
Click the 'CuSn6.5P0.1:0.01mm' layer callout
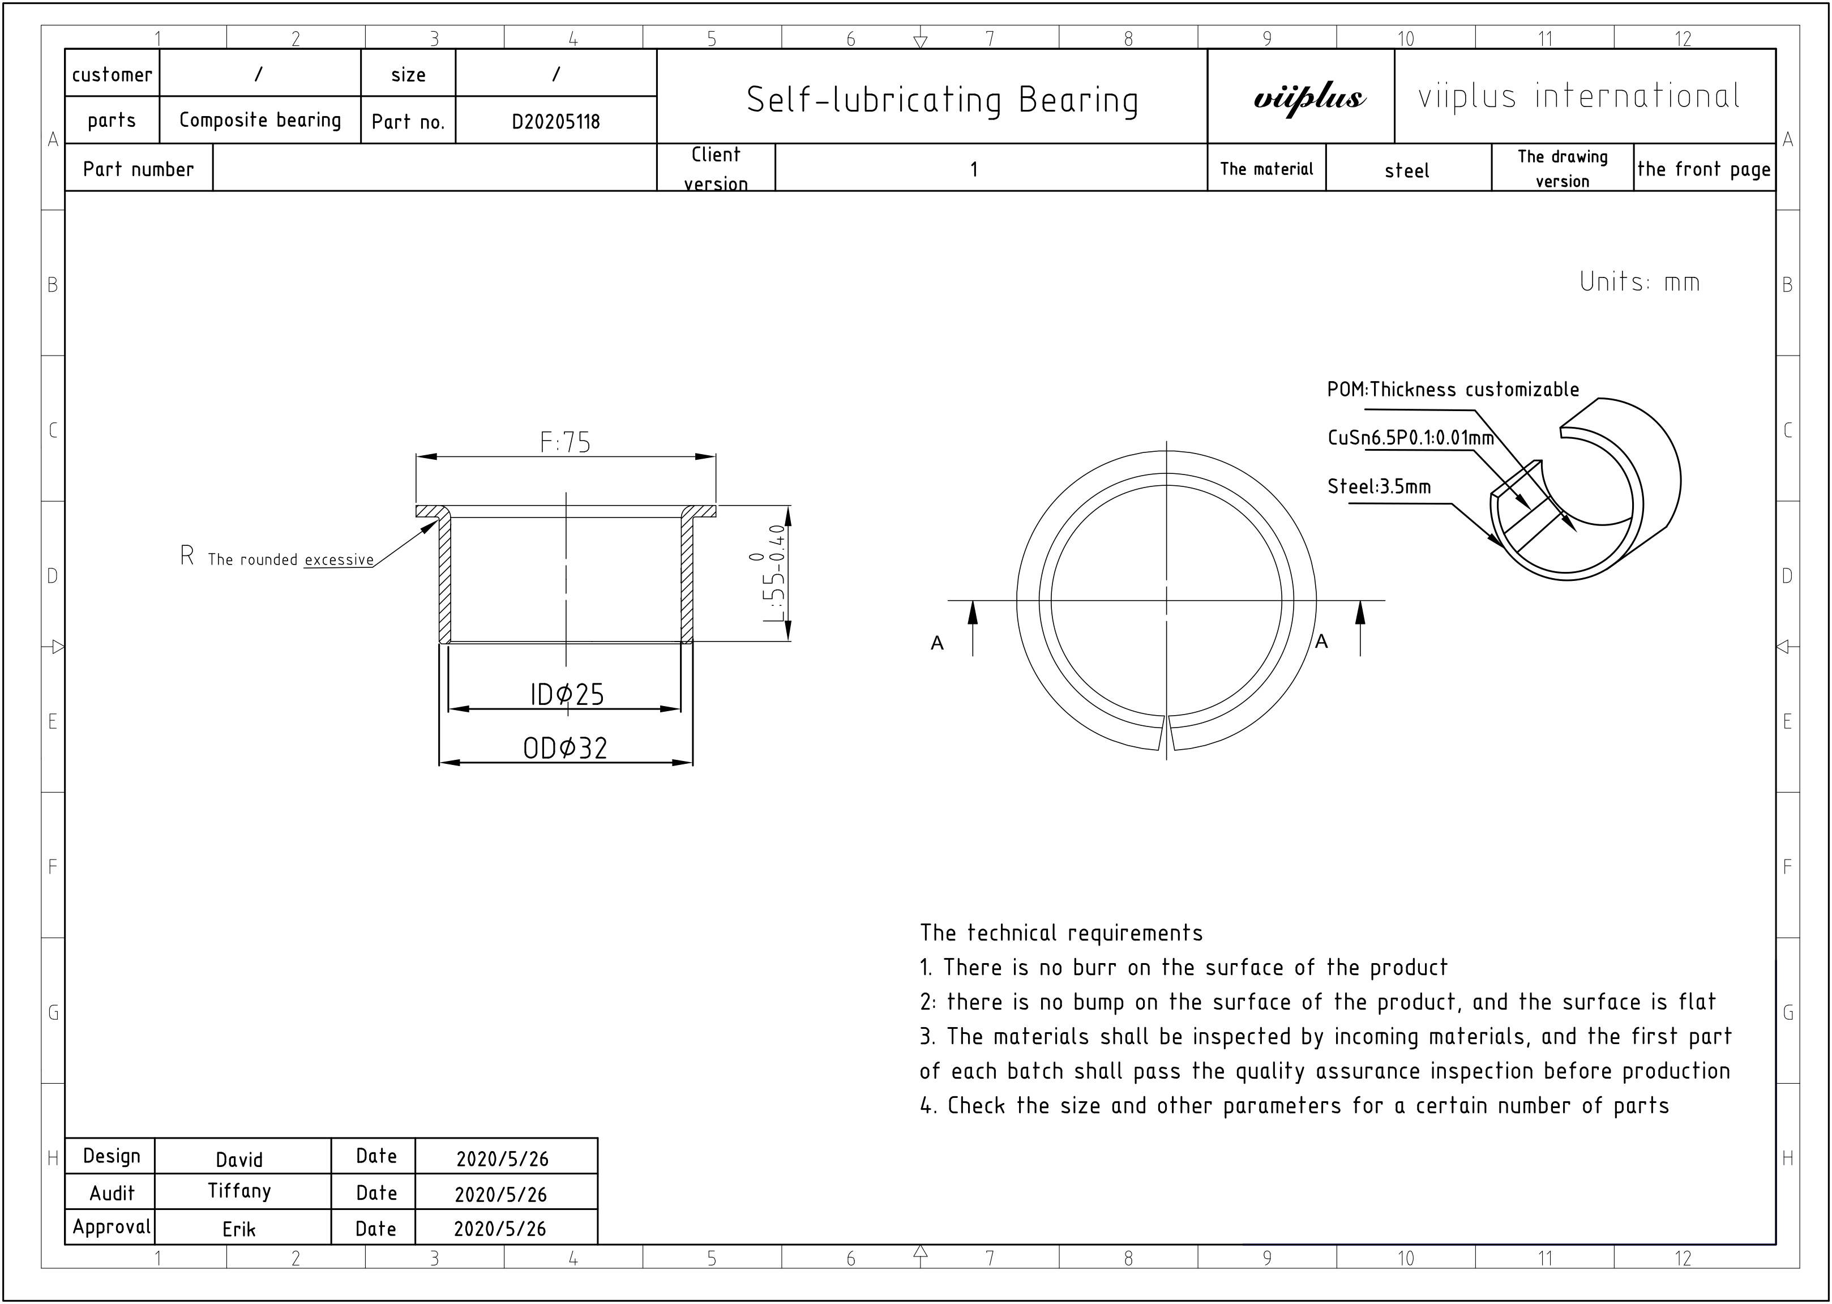[x=1411, y=438]
